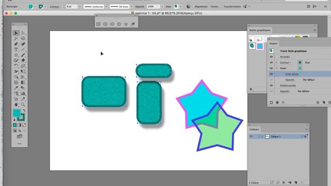Select the Magic Wand tool
Image resolution: width=331 pixels, height=186 pixels.
pos(16,38)
